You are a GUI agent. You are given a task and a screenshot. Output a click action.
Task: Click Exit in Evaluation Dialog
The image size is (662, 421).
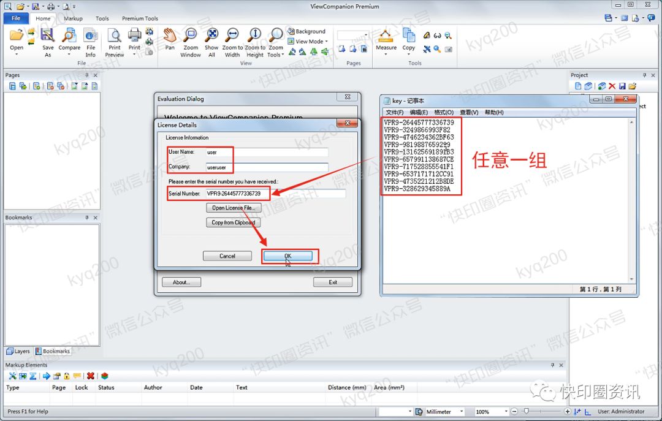(x=333, y=282)
